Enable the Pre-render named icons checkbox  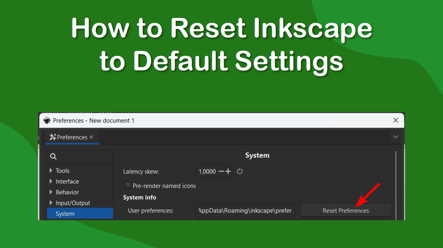coord(128,185)
